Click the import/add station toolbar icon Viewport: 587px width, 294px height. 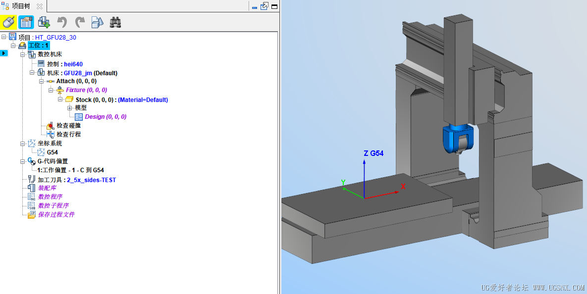(x=44, y=22)
